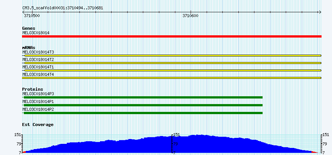Click the MELO3C018014T2 label text
332x155 pixels.
[38, 59]
